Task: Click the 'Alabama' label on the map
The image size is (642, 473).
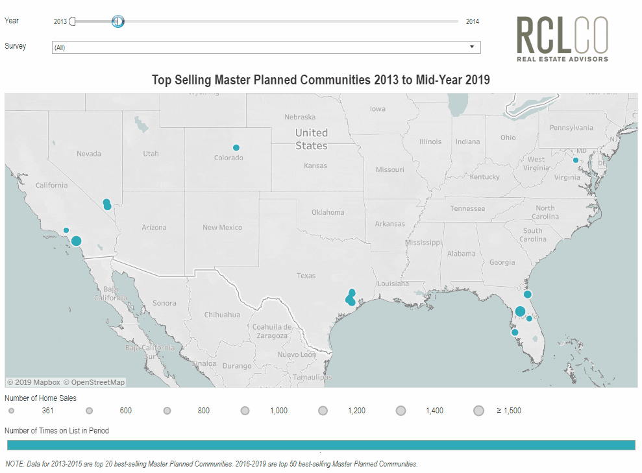Action: 462,253
